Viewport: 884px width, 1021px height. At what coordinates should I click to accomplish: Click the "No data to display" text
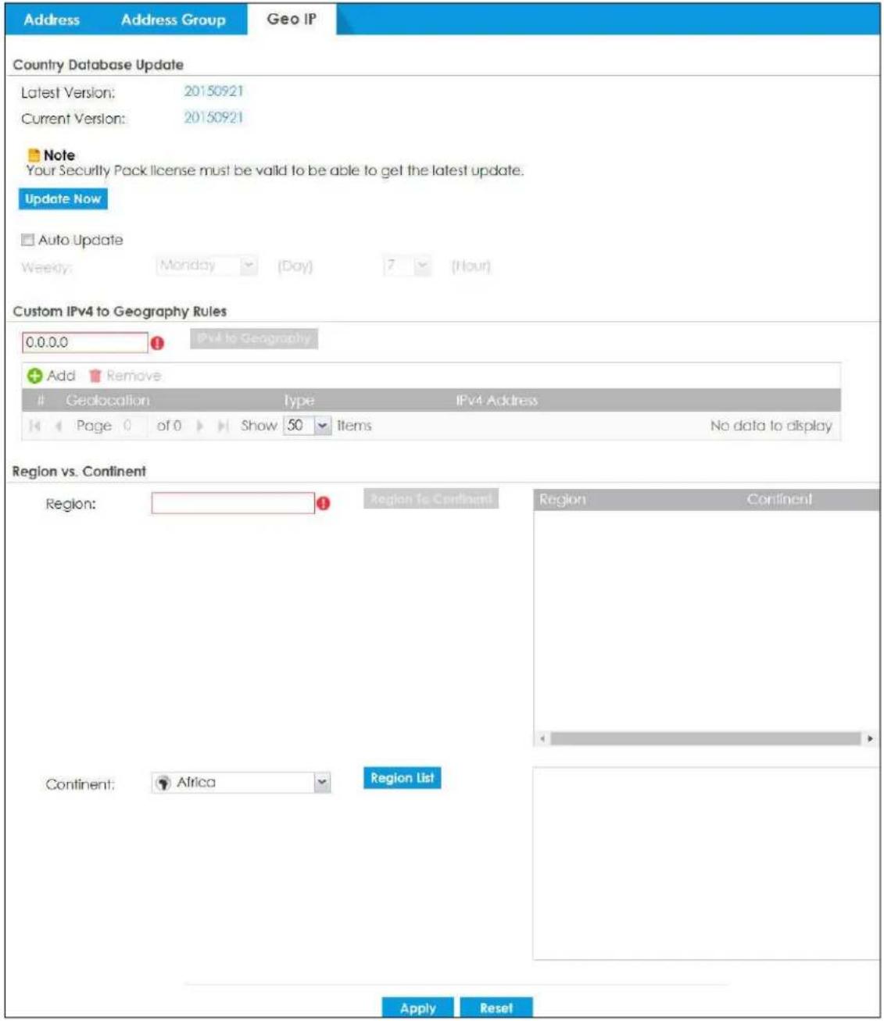(x=771, y=426)
